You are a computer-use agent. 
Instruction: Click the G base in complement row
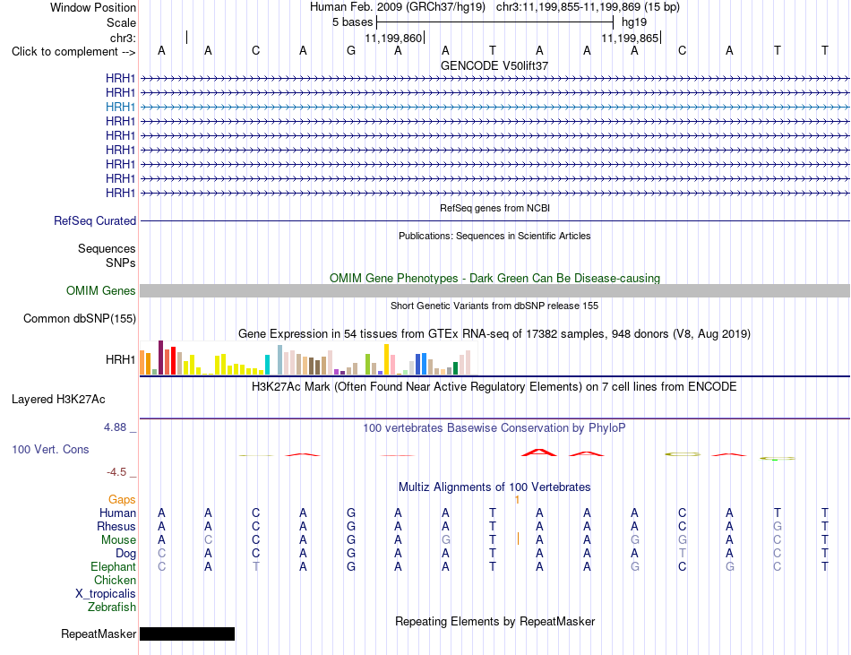[350, 50]
